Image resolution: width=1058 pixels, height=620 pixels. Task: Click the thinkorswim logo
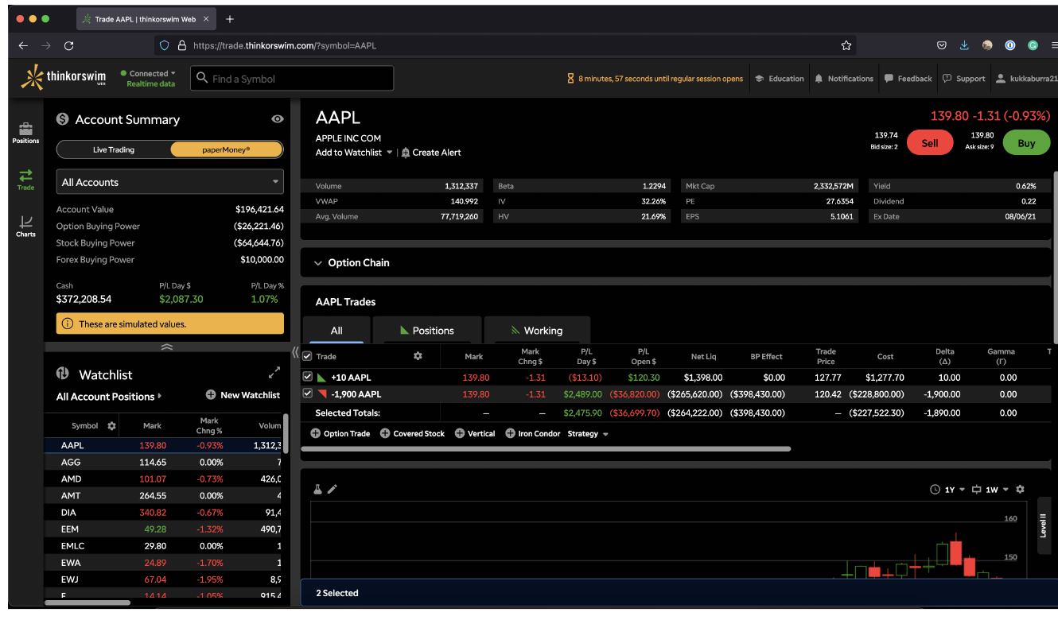coord(63,78)
